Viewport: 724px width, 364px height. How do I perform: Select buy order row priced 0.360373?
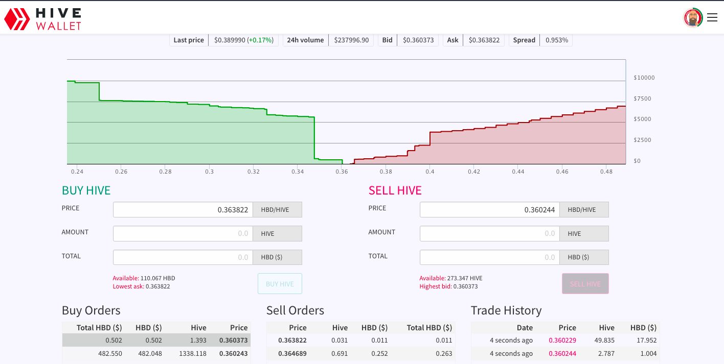156,341
